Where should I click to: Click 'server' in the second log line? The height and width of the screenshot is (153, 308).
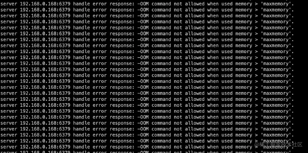pyautogui.click(x=9, y=10)
